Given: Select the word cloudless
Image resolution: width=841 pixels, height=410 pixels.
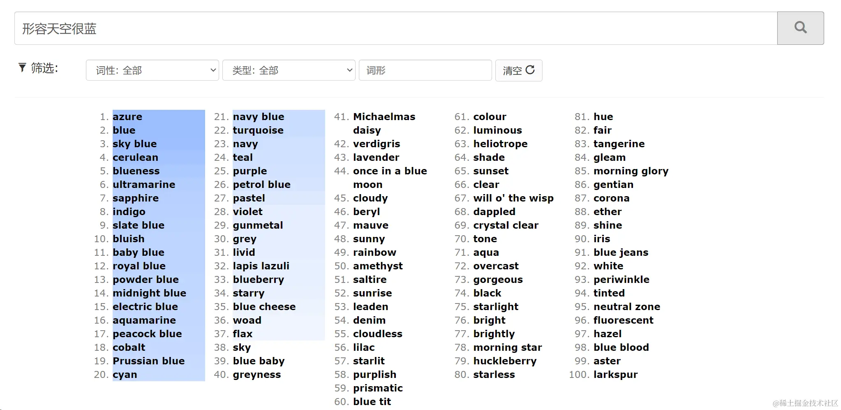Looking at the screenshot, I should point(378,334).
